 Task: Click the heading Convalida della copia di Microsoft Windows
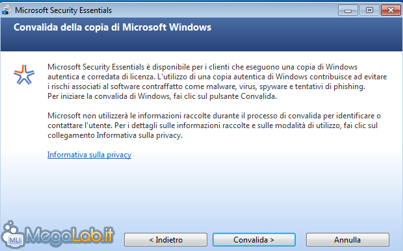pos(112,27)
